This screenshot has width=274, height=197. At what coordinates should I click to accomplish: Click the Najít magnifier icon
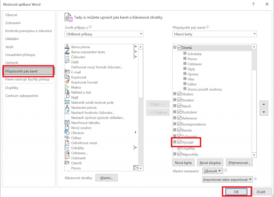[x=67, y=97]
